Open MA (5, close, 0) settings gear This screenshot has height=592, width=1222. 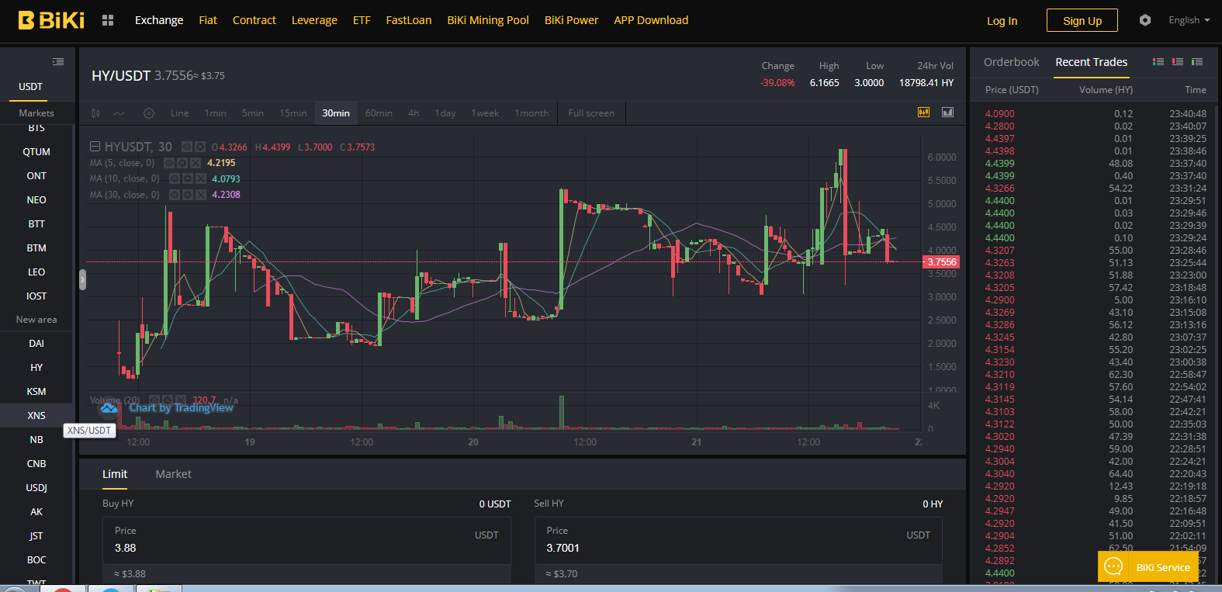(x=182, y=163)
